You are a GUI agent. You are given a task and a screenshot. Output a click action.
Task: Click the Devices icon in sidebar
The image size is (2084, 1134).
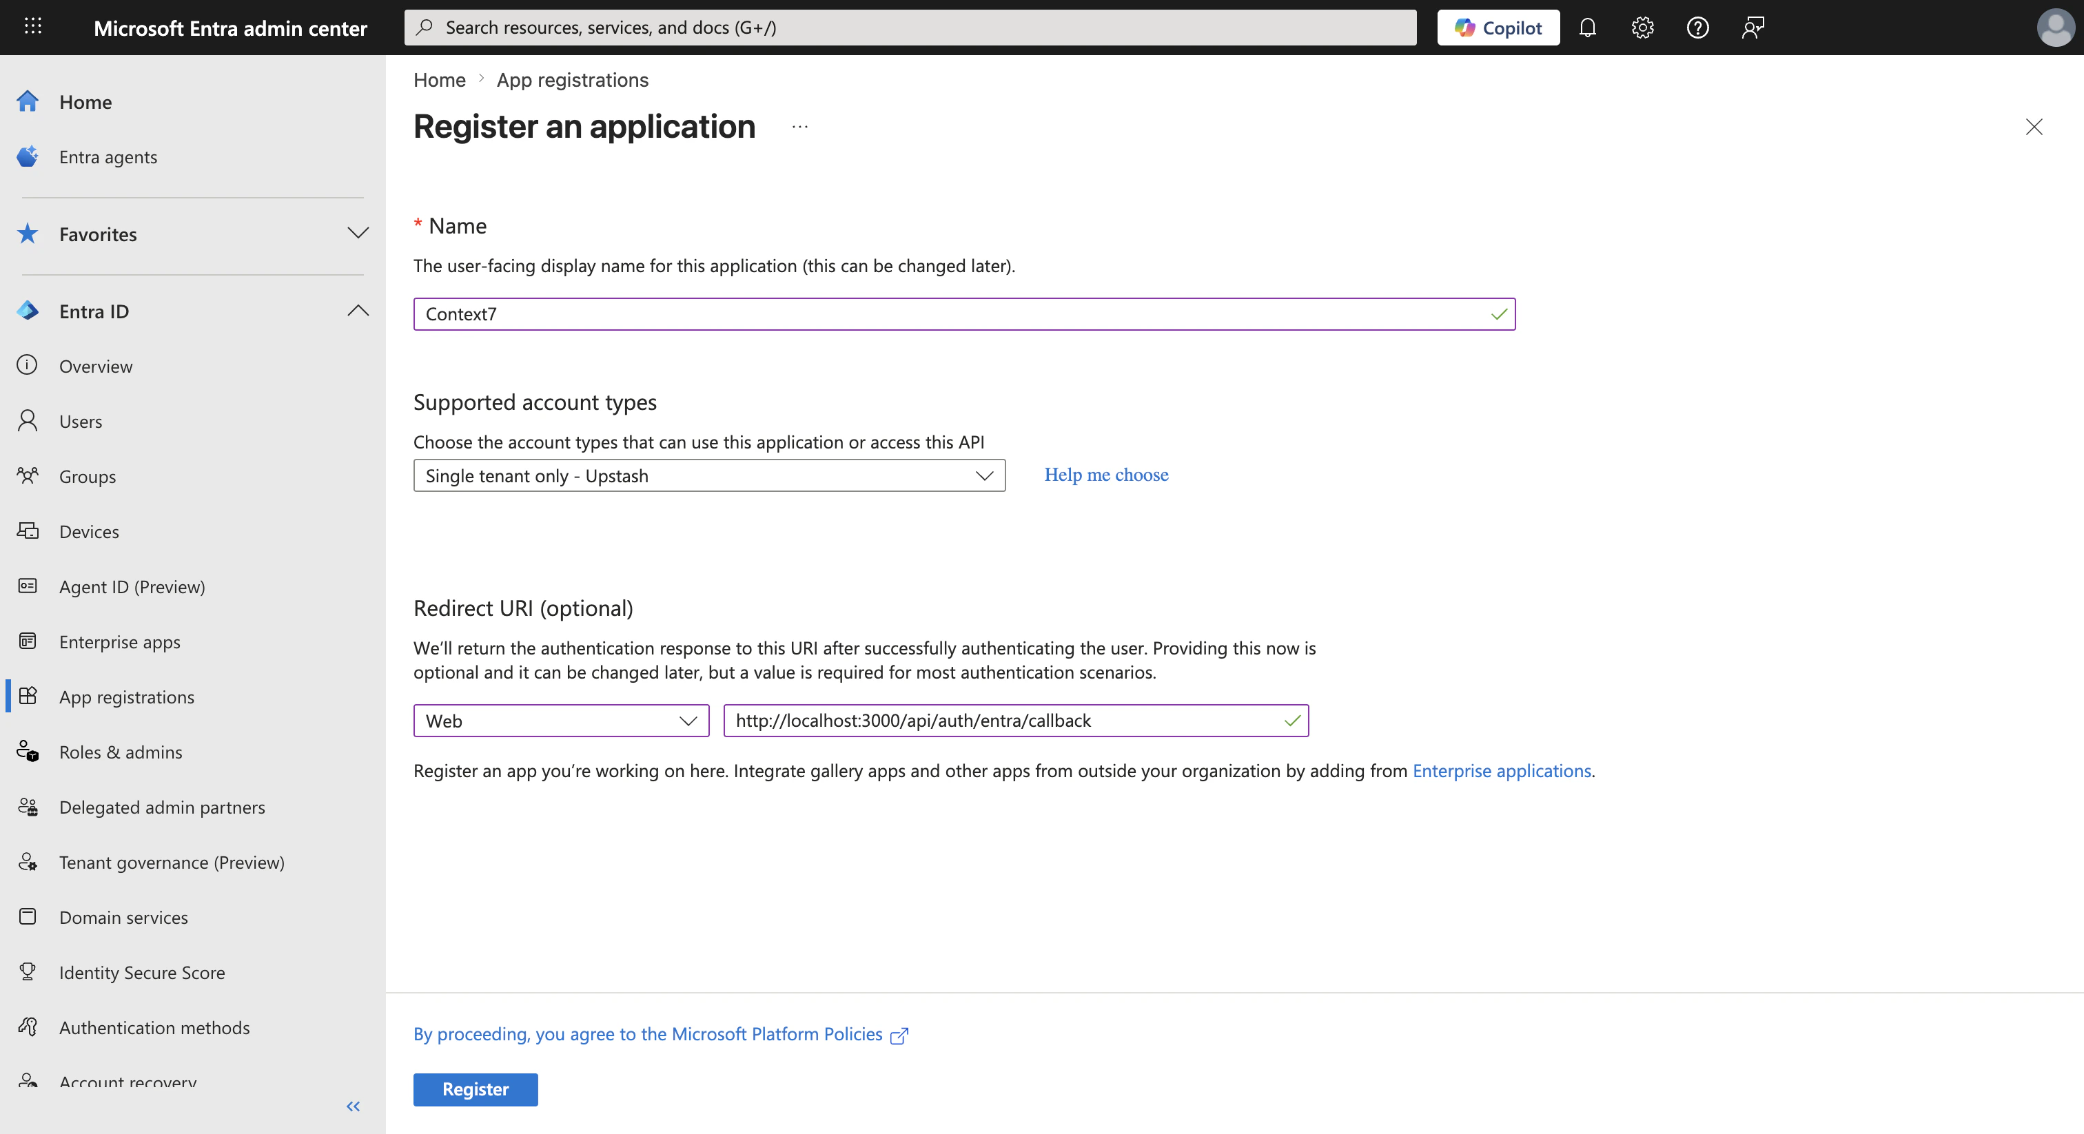[x=28, y=530]
